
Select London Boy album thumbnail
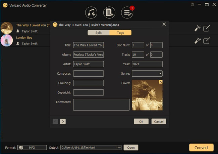(x=7, y=41)
